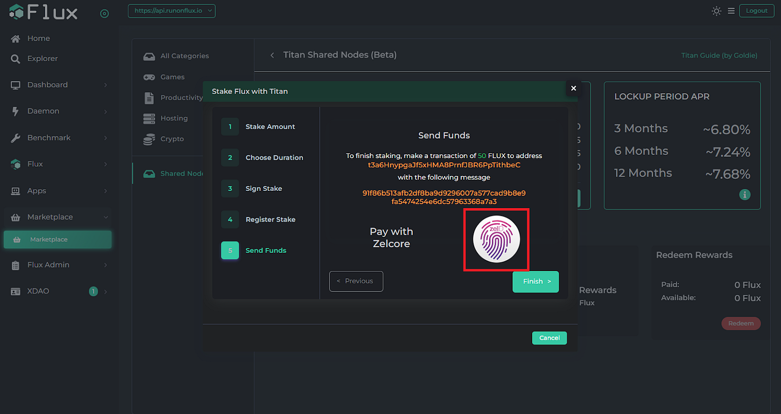Expand the Apps menu chevron
The height and width of the screenshot is (414, 781).
point(105,191)
